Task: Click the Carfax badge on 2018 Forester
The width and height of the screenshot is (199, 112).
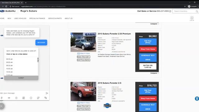Action: click(x=107, y=105)
